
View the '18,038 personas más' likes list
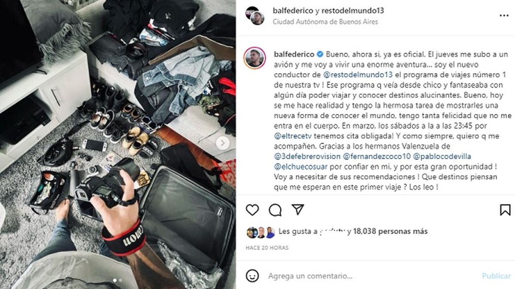point(390,231)
